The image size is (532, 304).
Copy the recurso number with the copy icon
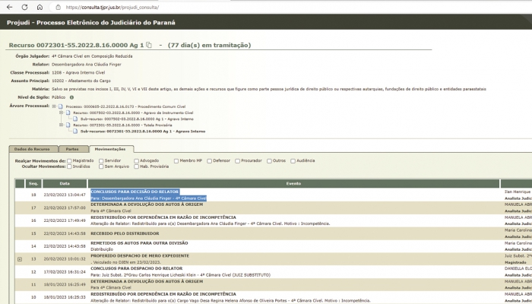[x=149, y=46]
